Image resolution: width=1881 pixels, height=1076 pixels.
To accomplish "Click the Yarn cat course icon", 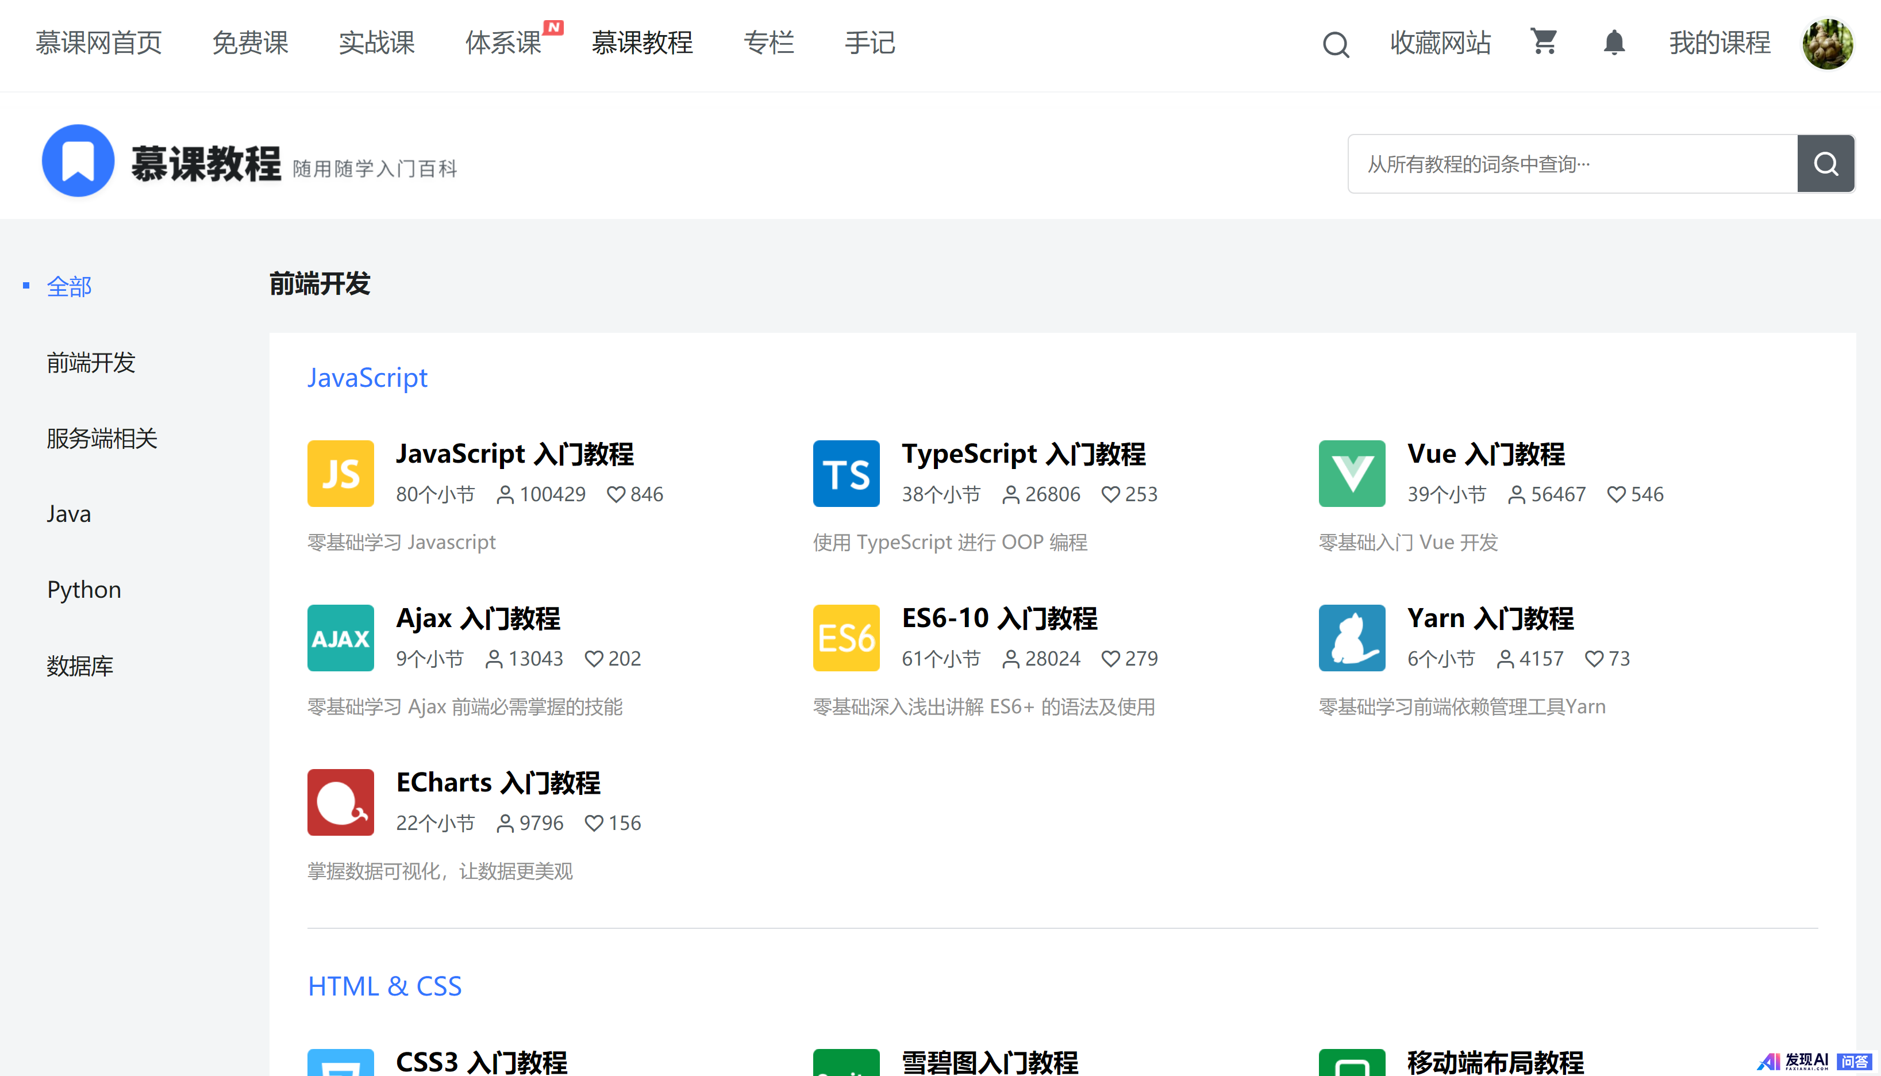I will tap(1351, 638).
